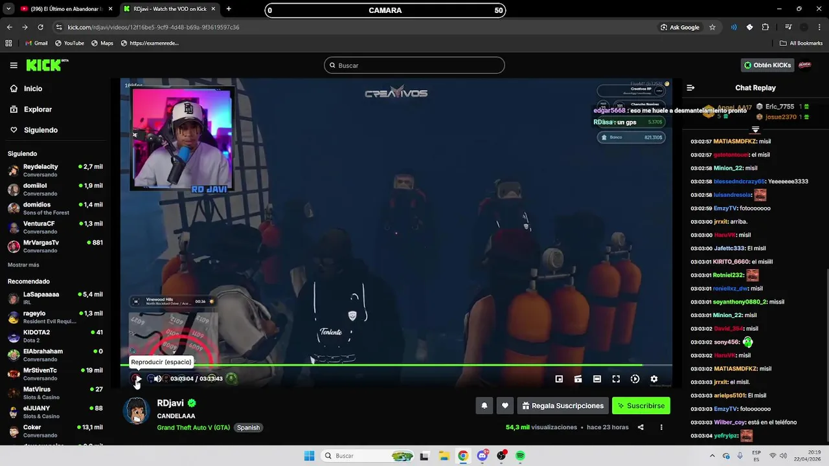
Task: Go to Kick home via the logo
Action: pyautogui.click(x=47, y=65)
